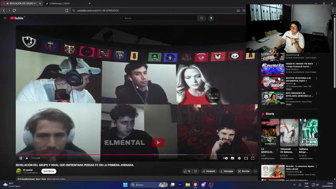This screenshot has height=189, width=336.
Task: Toggle the autoplay switch in the player
Action: (x=225, y=158)
